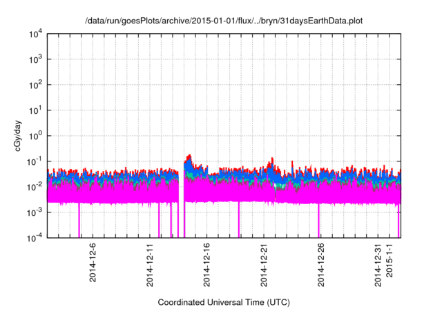The width and height of the screenshot is (442, 309).
Task: Click the tallest red peak after the data gap
Action: (x=190, y=156)
